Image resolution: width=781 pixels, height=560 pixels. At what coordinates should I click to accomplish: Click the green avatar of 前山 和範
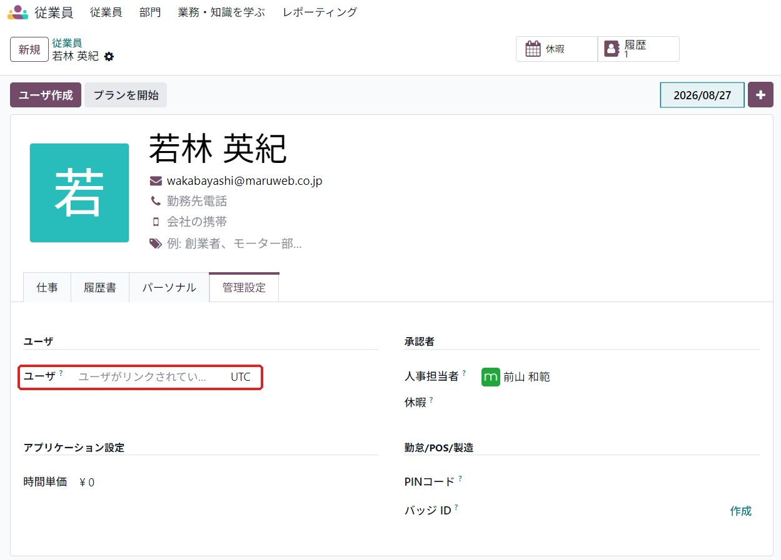[x=491, y=377]
